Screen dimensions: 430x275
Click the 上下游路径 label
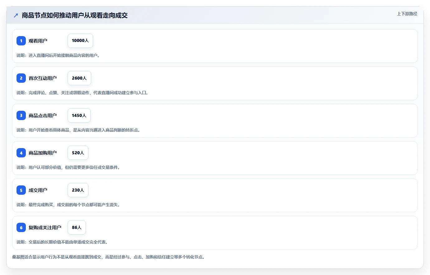[x=407, y=14]
